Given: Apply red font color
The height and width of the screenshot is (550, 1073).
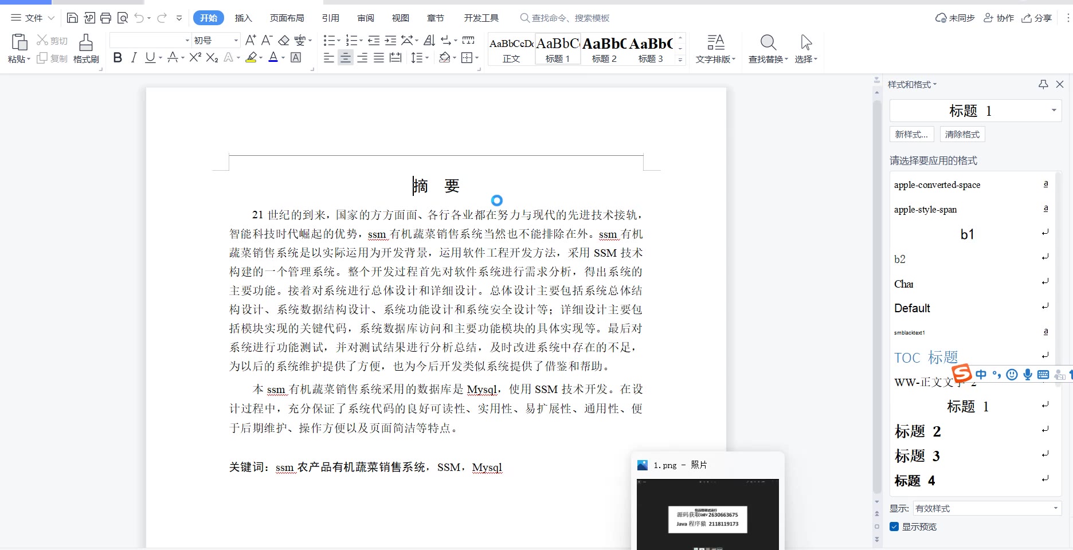Looking at the screenshot, I should click(x=273, y=57).
